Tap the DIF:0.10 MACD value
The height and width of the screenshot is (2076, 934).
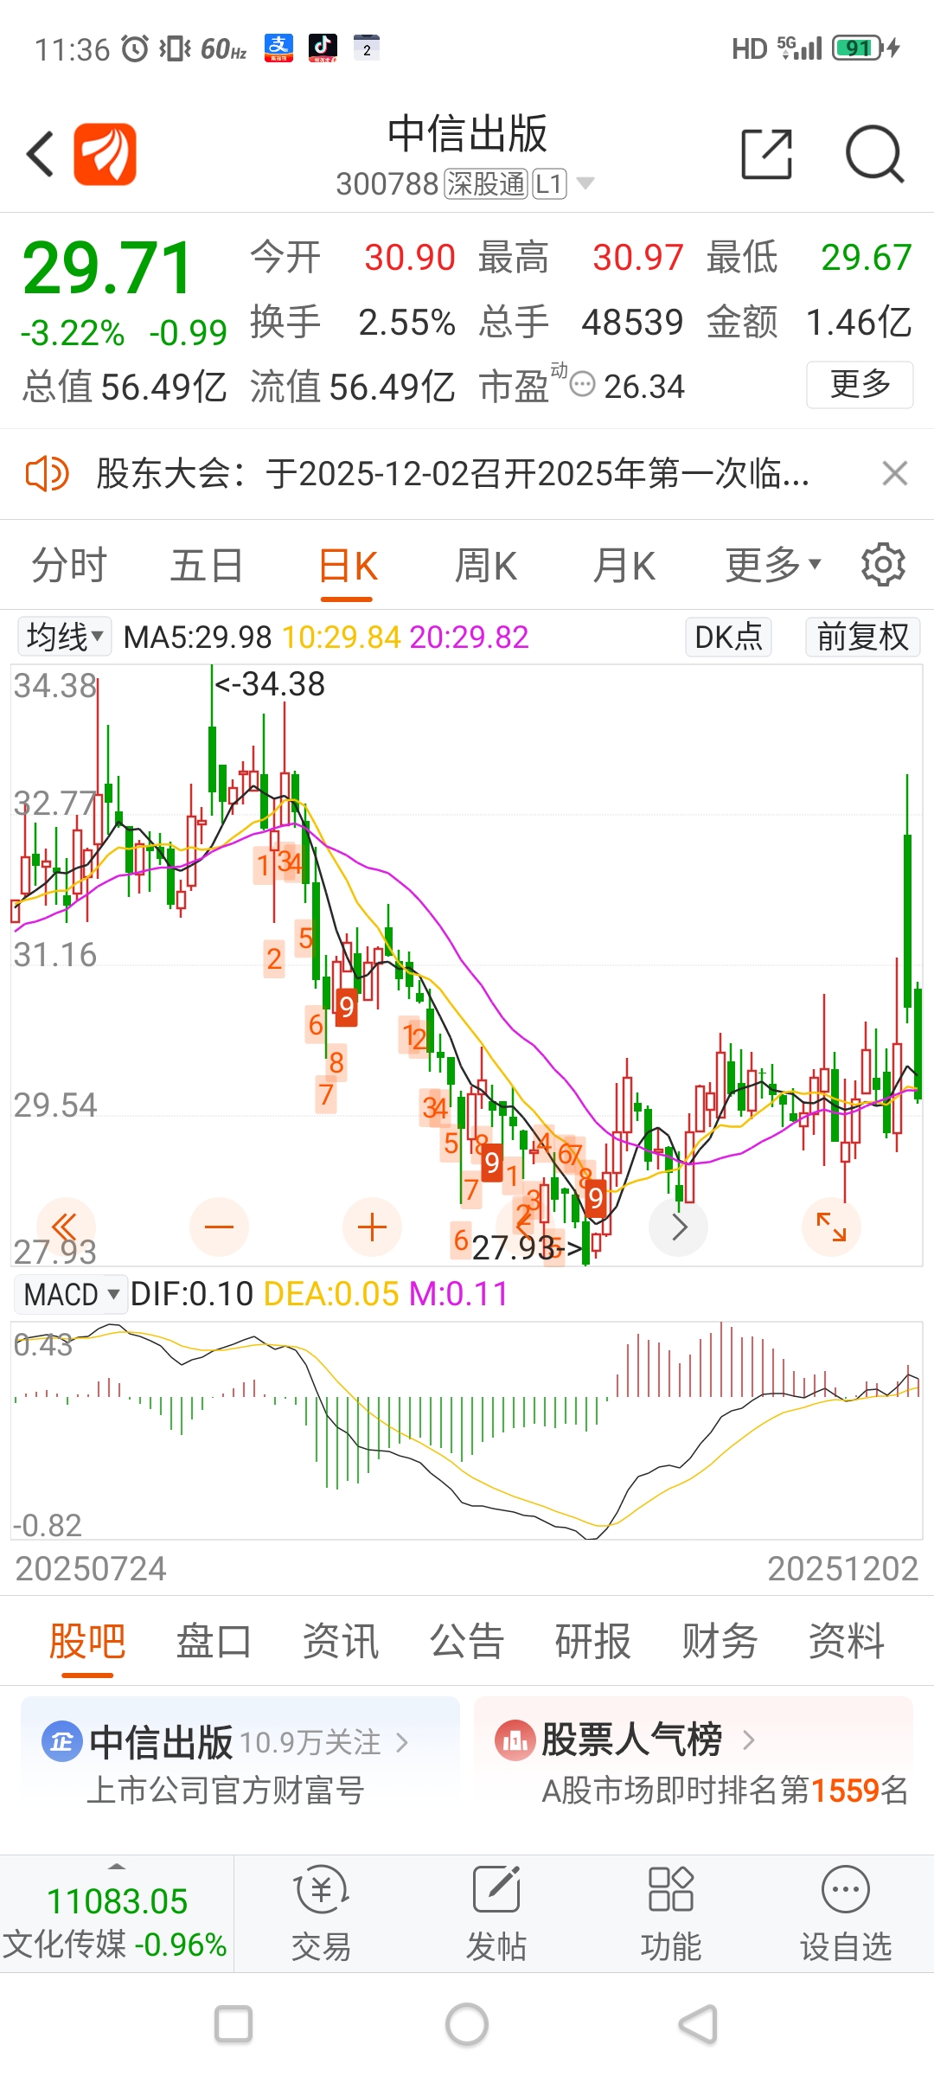coord(191,1294)
